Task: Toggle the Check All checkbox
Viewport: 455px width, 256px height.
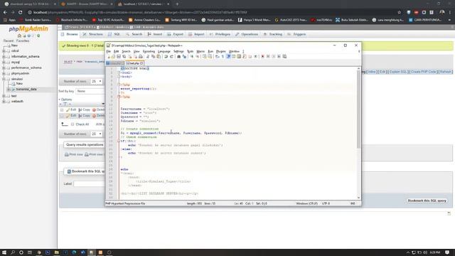Action: (73, 124)
